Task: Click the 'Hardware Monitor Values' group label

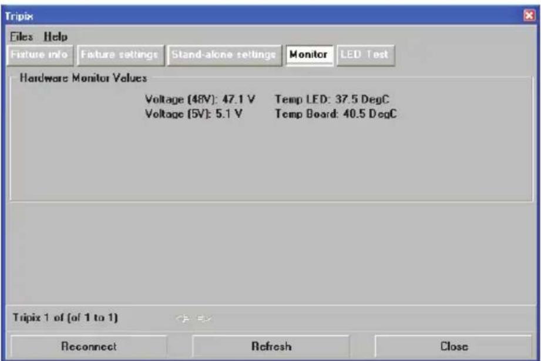Action: tap(83, 78)
